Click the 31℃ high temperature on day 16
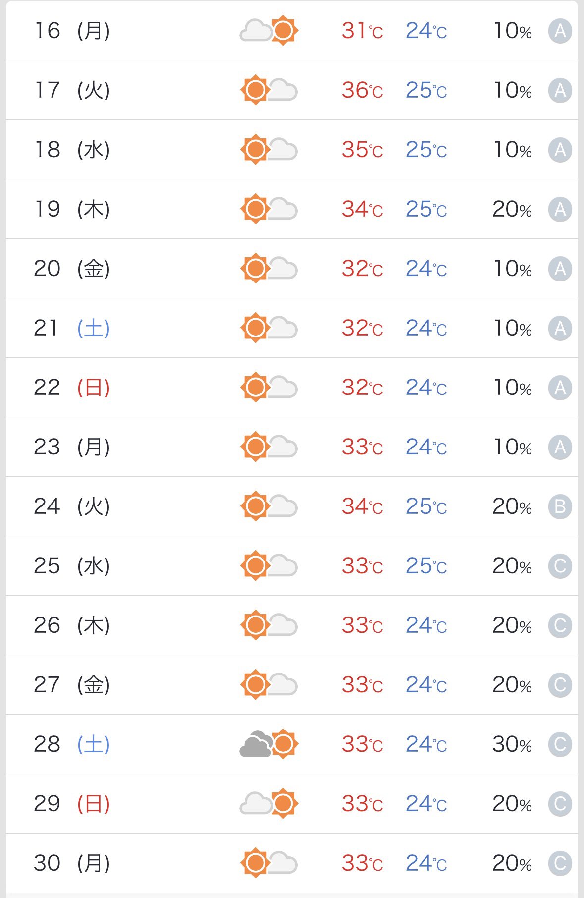584x898 pixels. point(362,31)
